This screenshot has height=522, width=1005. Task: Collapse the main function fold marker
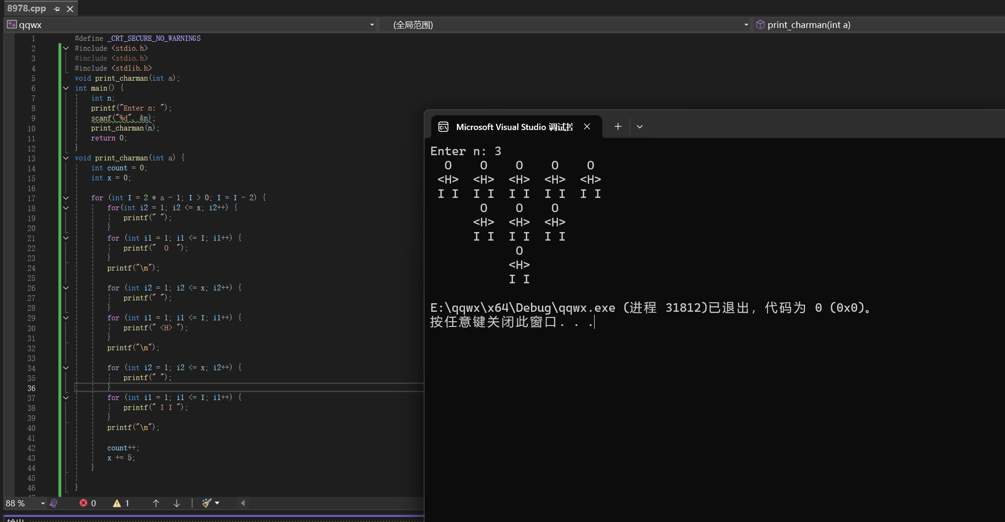point(66,88)
